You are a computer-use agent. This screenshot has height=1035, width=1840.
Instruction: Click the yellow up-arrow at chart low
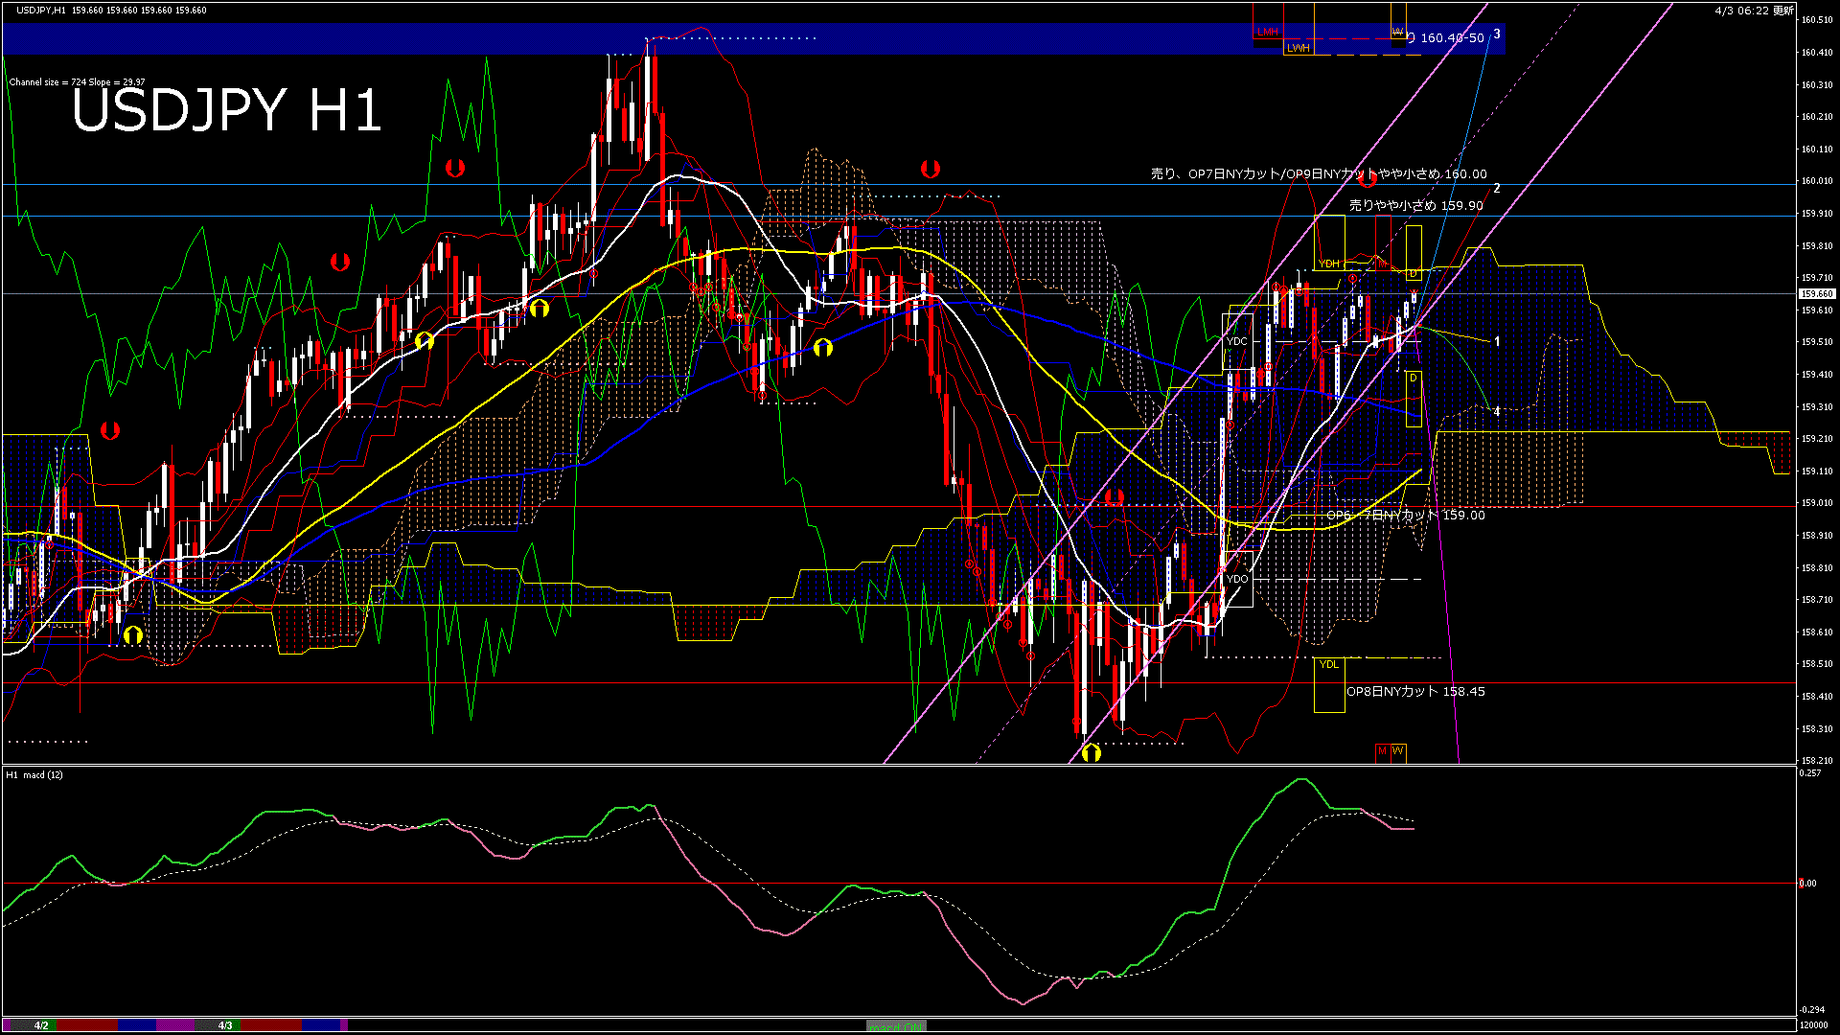(1091, 753)
